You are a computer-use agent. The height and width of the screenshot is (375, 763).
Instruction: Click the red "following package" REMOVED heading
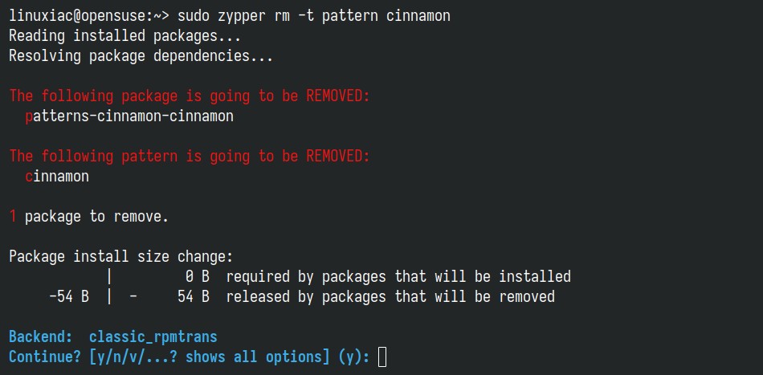point(190,96)
